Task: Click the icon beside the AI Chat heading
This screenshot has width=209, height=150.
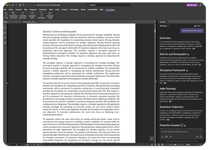Action: (168, 26)
